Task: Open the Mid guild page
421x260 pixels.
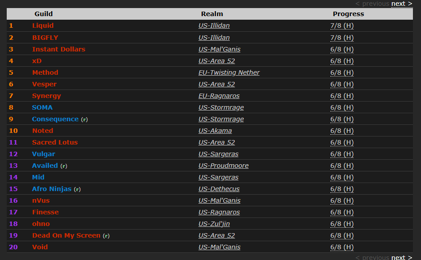Action: point(38,177)
